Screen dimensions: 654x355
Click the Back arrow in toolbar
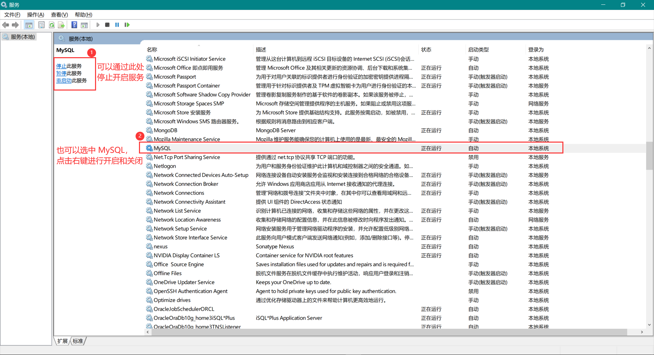[x=6, y=25]
